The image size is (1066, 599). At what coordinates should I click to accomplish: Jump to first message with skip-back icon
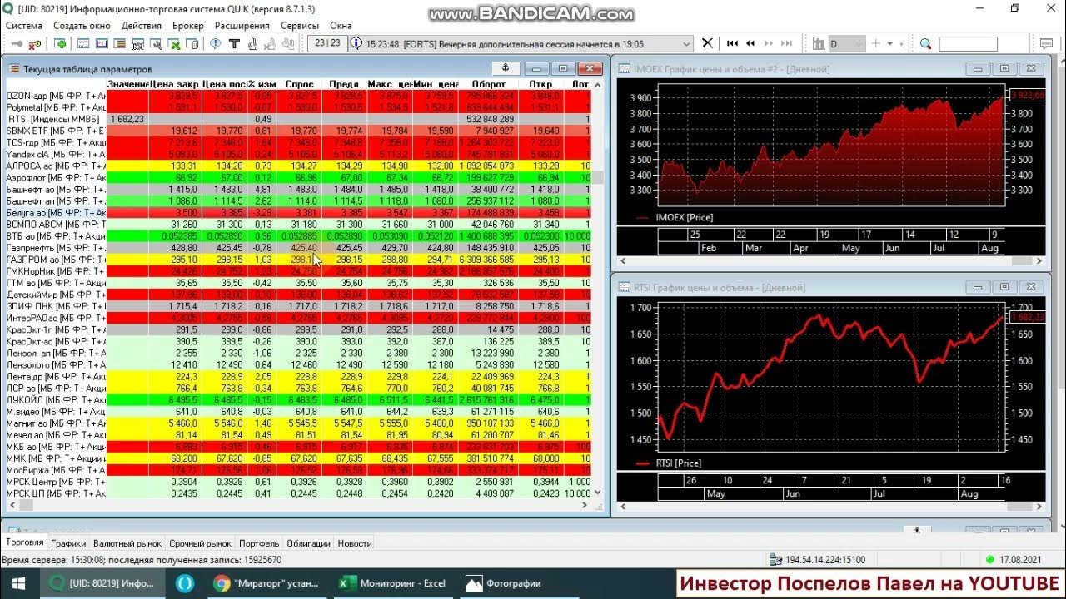tap(732, 43)
